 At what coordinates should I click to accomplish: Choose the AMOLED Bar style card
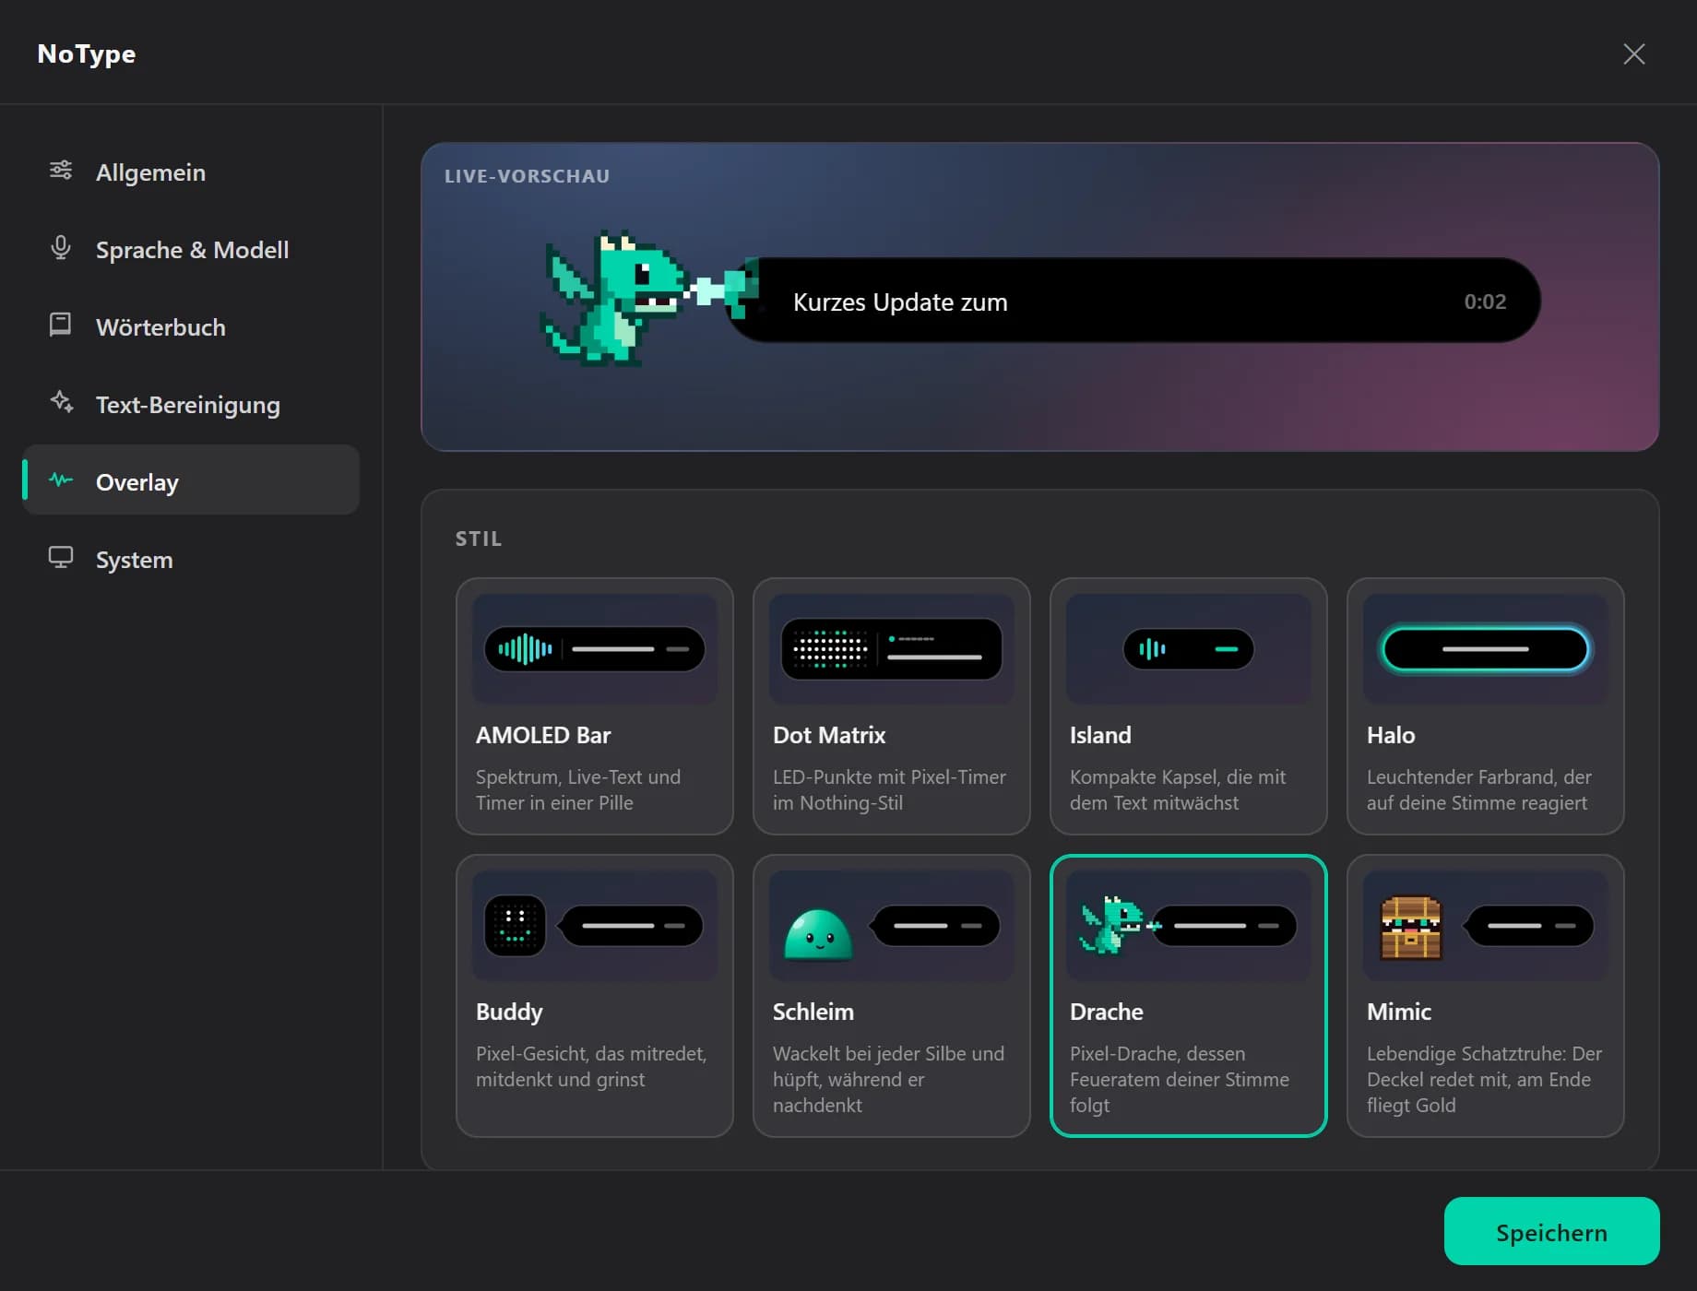[595, 706]
